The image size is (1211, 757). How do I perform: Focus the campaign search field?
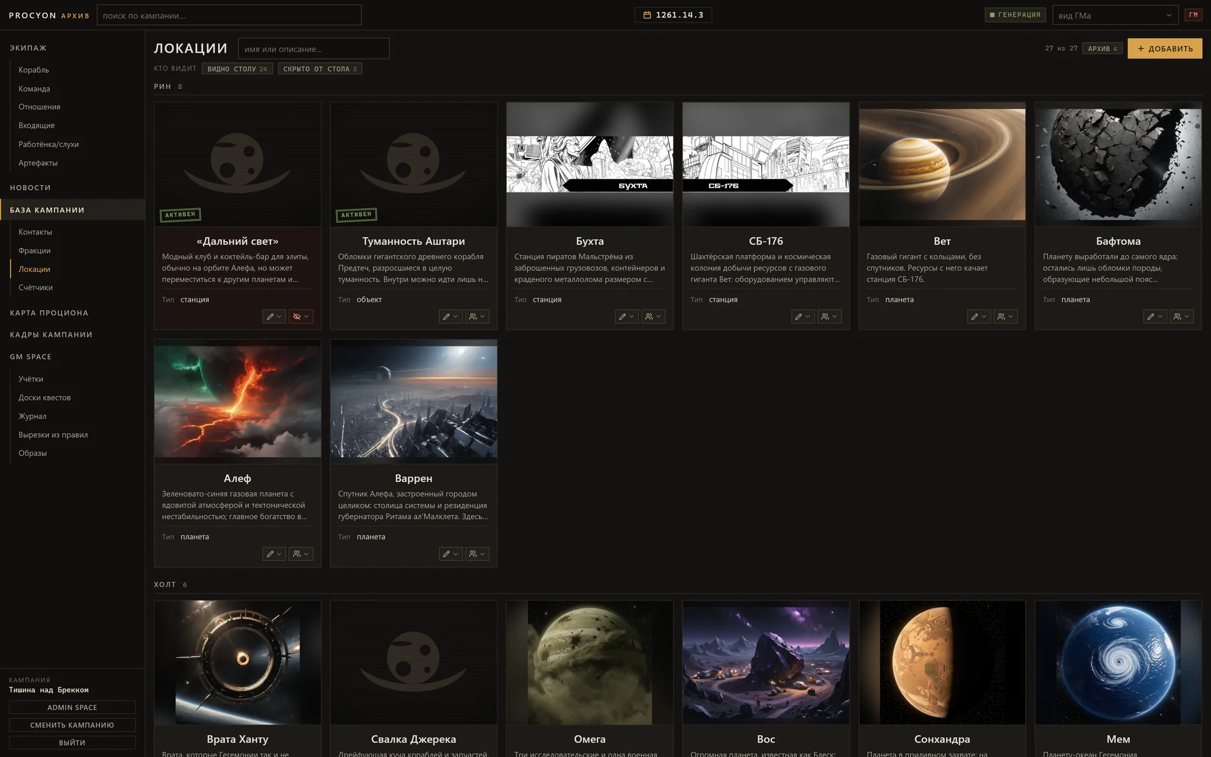coord(229,15)
